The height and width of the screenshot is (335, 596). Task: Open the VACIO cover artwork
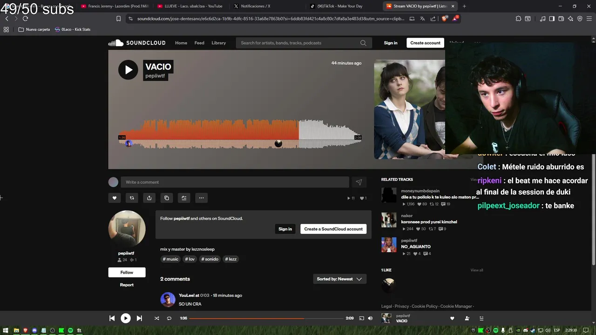(409, 109)
